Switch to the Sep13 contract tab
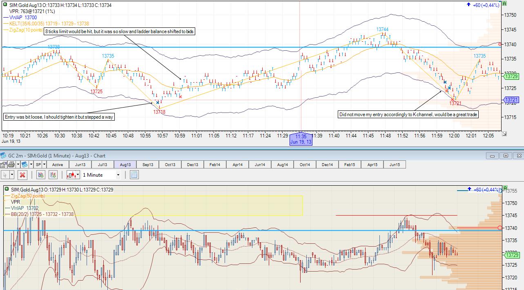The image size is (524, 290). point(147,164)
